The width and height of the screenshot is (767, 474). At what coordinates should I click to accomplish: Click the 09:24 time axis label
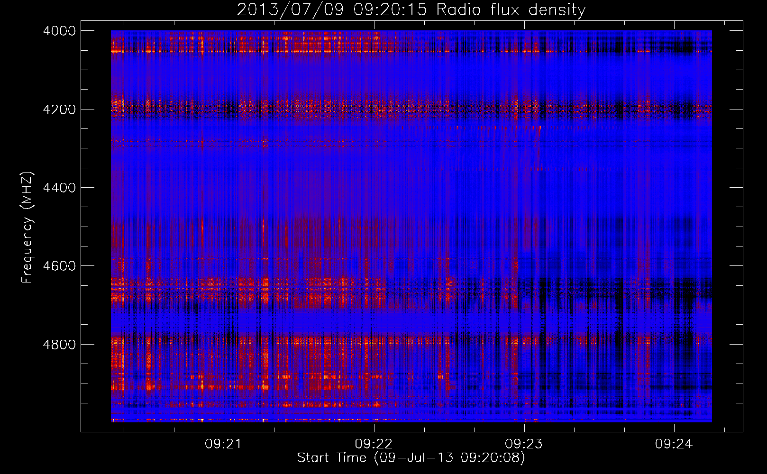point(674,444)
